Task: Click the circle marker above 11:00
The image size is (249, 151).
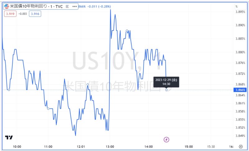Action: [48, 109]
